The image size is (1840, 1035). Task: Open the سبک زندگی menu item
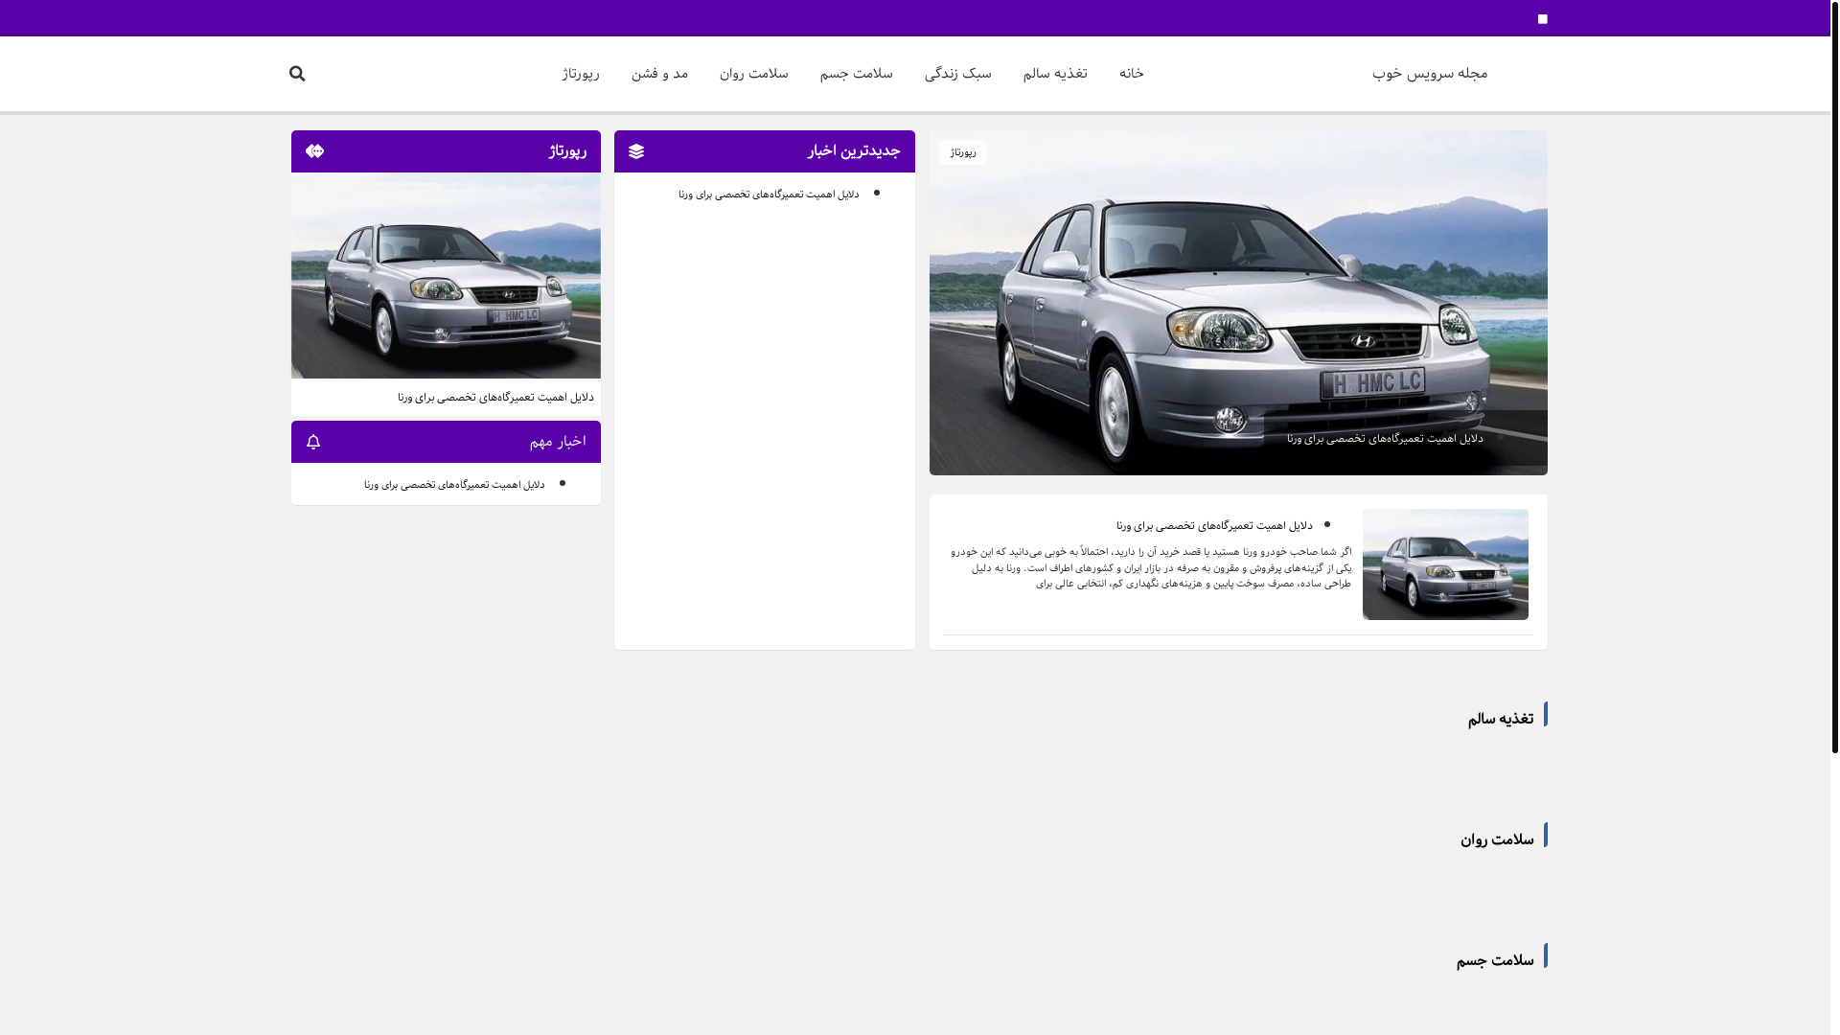point(957,74)
